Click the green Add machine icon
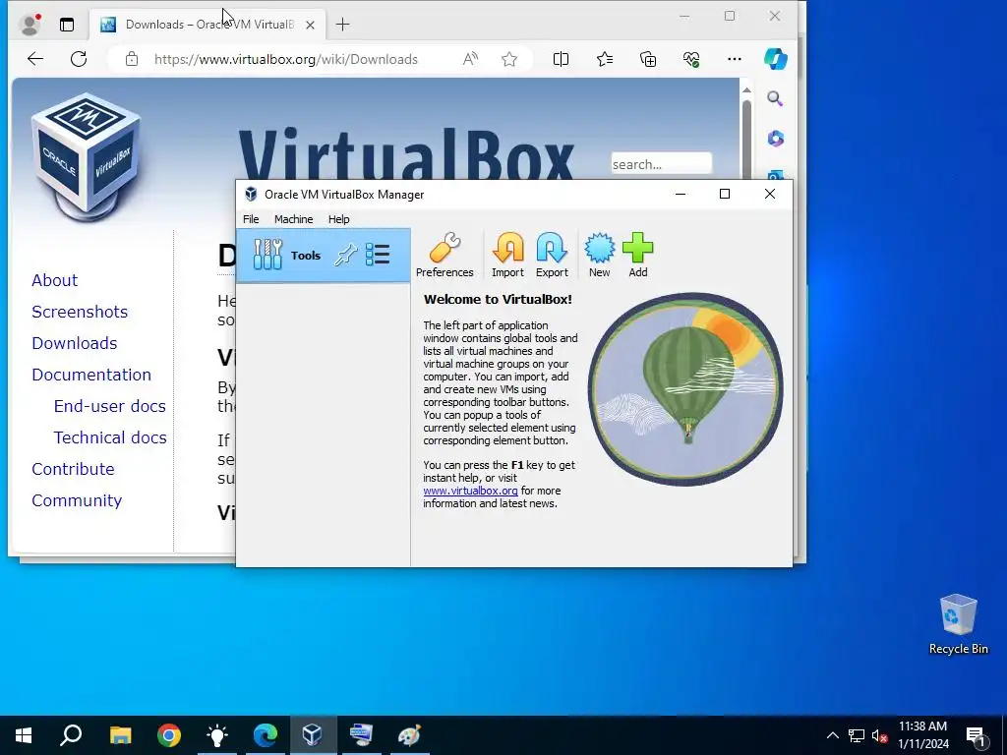The image size is (1007, 755). coord(637,255)
